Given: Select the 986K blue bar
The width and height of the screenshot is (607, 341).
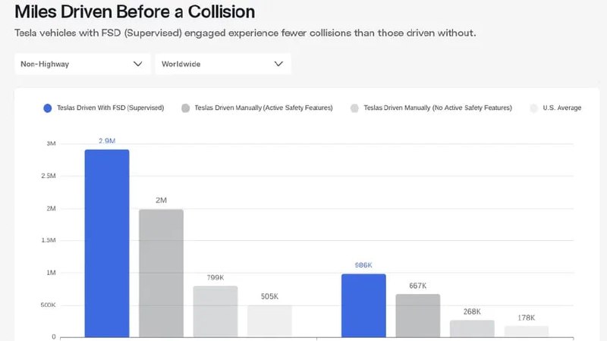Looking at the screenshot, I should point(363,305).
